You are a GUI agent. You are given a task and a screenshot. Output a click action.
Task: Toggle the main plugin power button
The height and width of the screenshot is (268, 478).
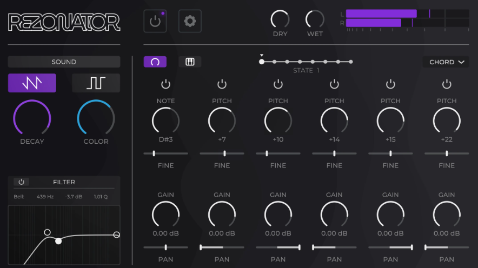click(155, 21)
